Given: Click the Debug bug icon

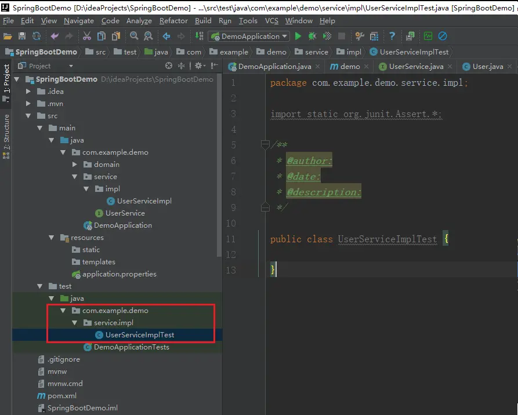Looking at the screenshot, I should pos(312,36).
